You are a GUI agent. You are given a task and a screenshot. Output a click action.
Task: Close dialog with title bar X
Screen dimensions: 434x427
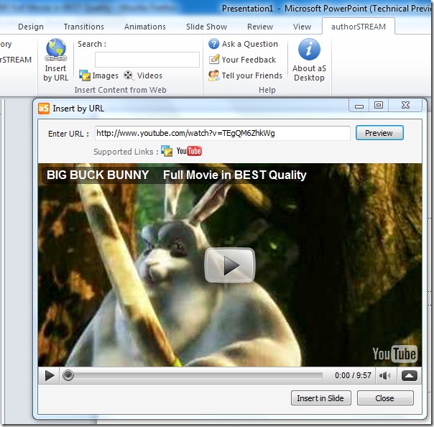tap(405, 106)
